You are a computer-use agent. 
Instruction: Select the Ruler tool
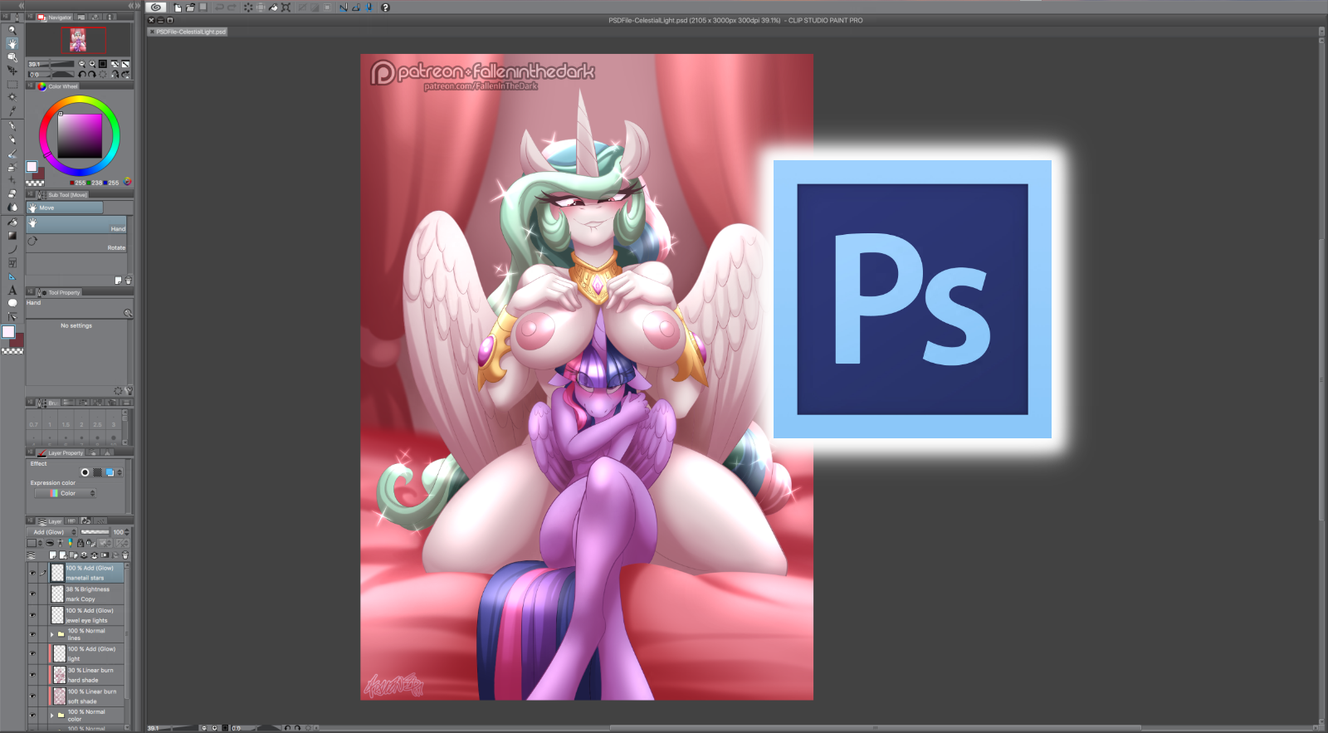12,276
